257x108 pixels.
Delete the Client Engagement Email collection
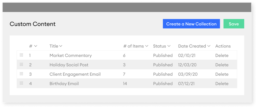[x=222, y=74]
